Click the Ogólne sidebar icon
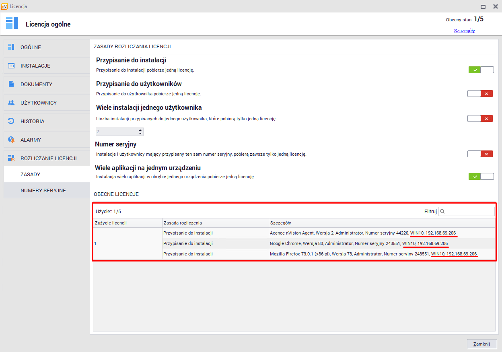This screenshot has height=352, width=502. pos(11,47)
